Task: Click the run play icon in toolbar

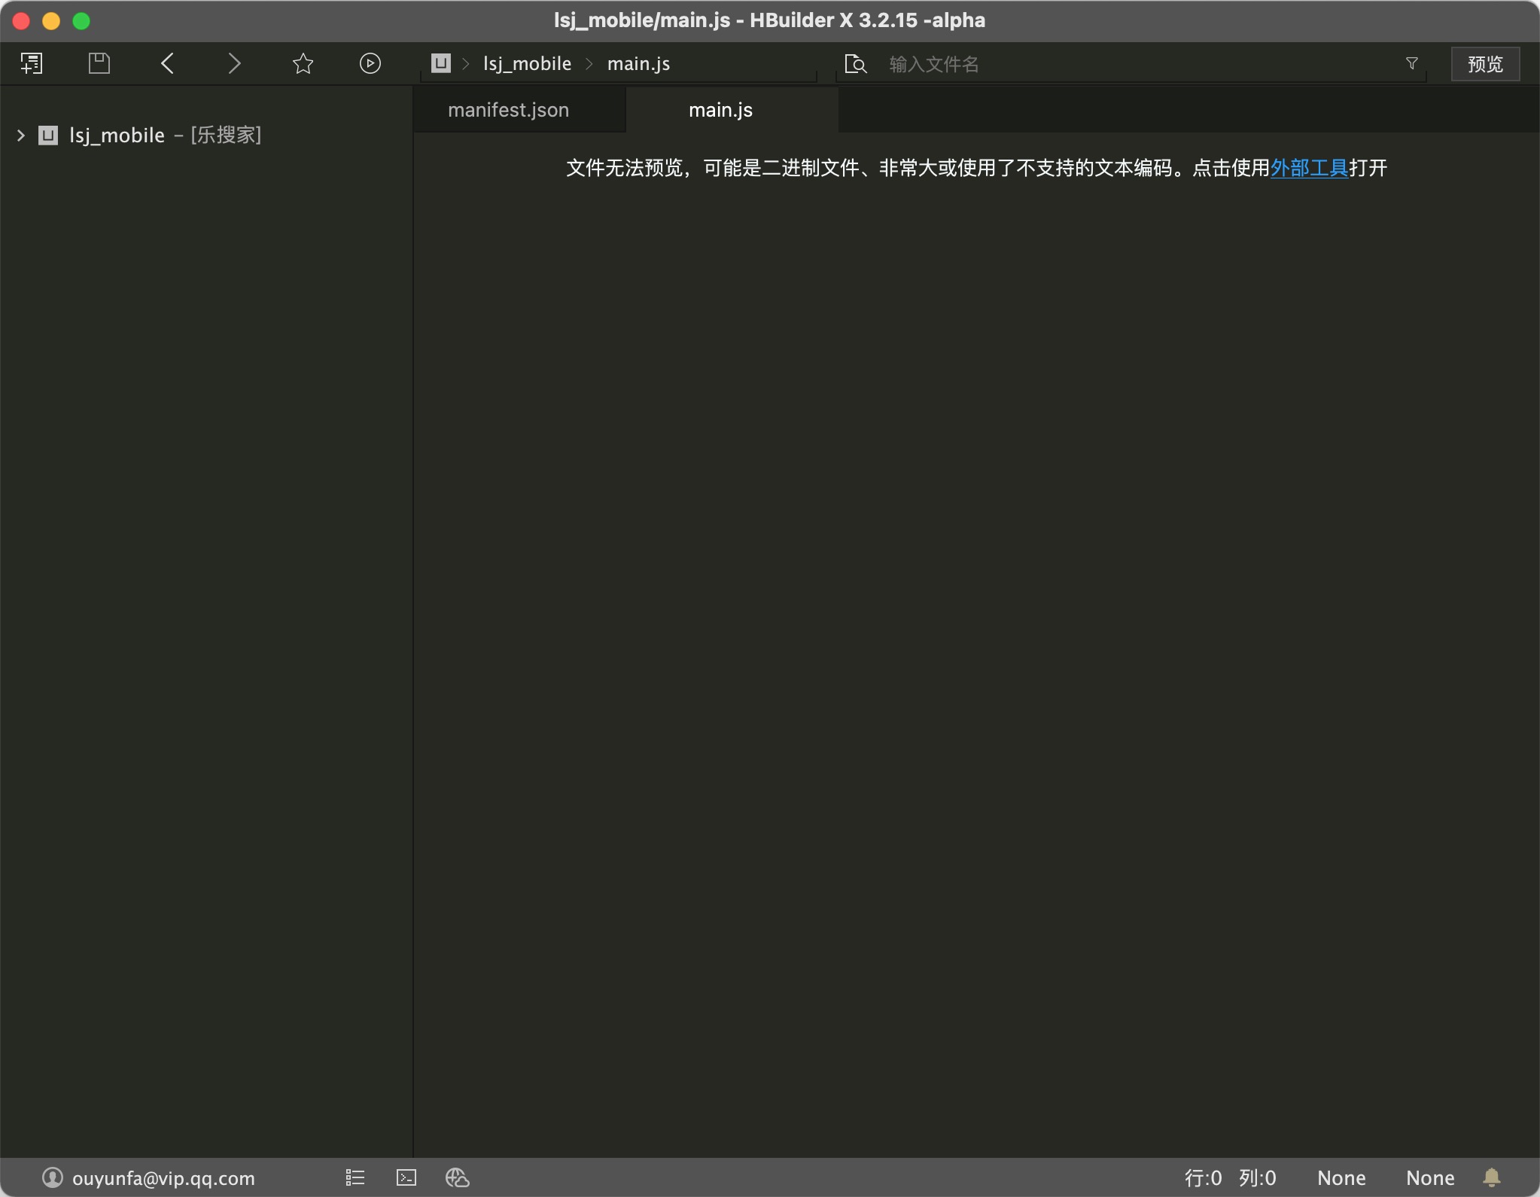Action: tap(370, 63)
